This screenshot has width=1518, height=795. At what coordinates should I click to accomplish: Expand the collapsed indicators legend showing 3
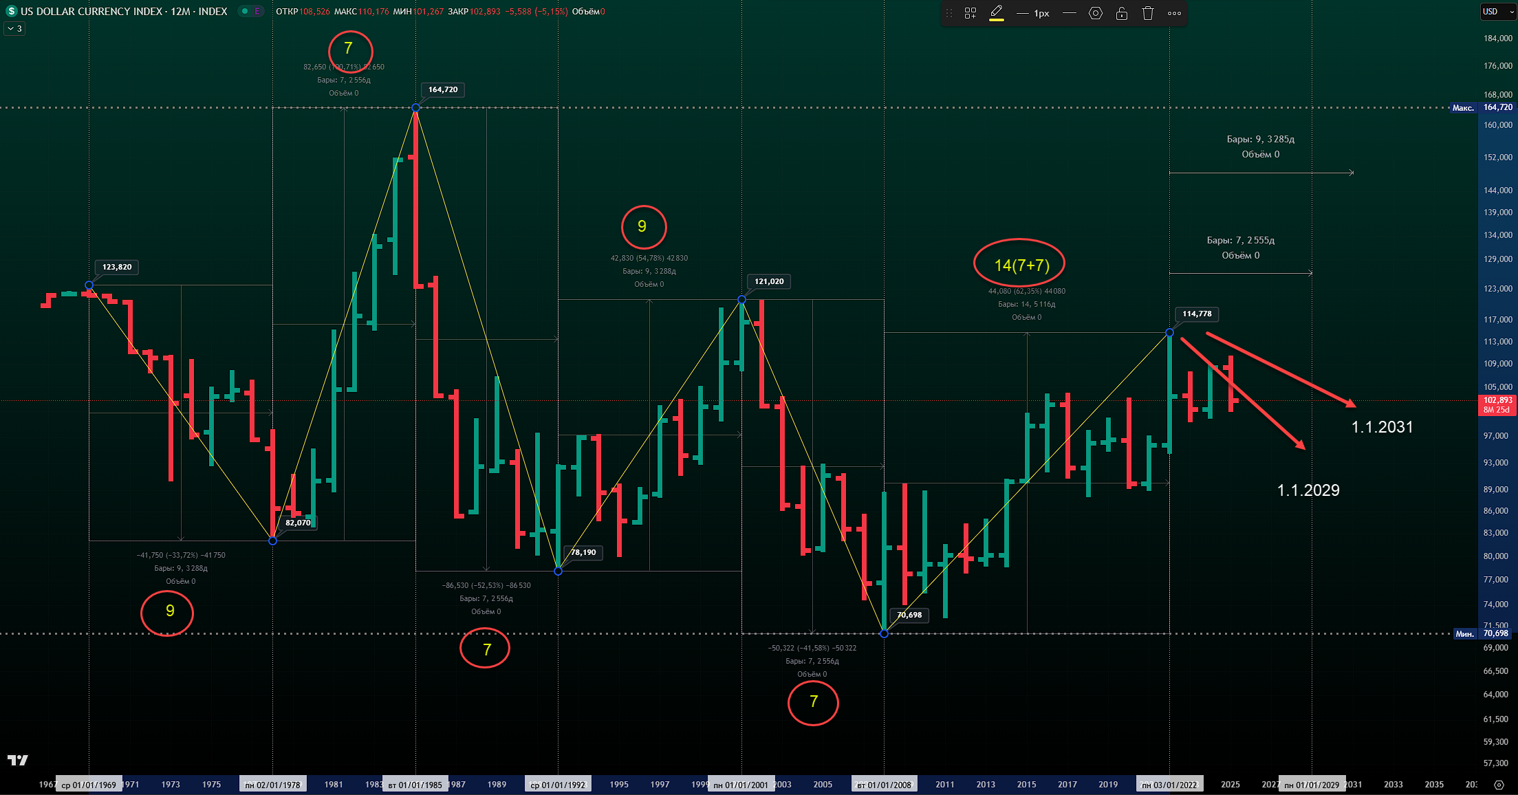click(x=14, y=29)
